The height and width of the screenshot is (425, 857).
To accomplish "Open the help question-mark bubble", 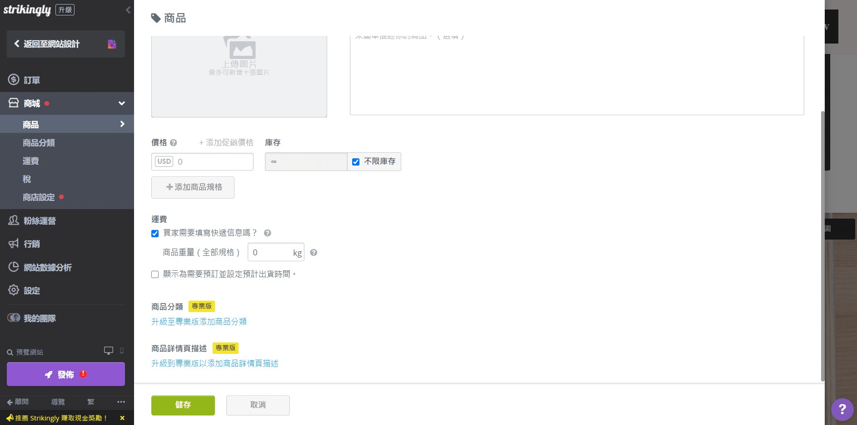I will tap(843, 410).
